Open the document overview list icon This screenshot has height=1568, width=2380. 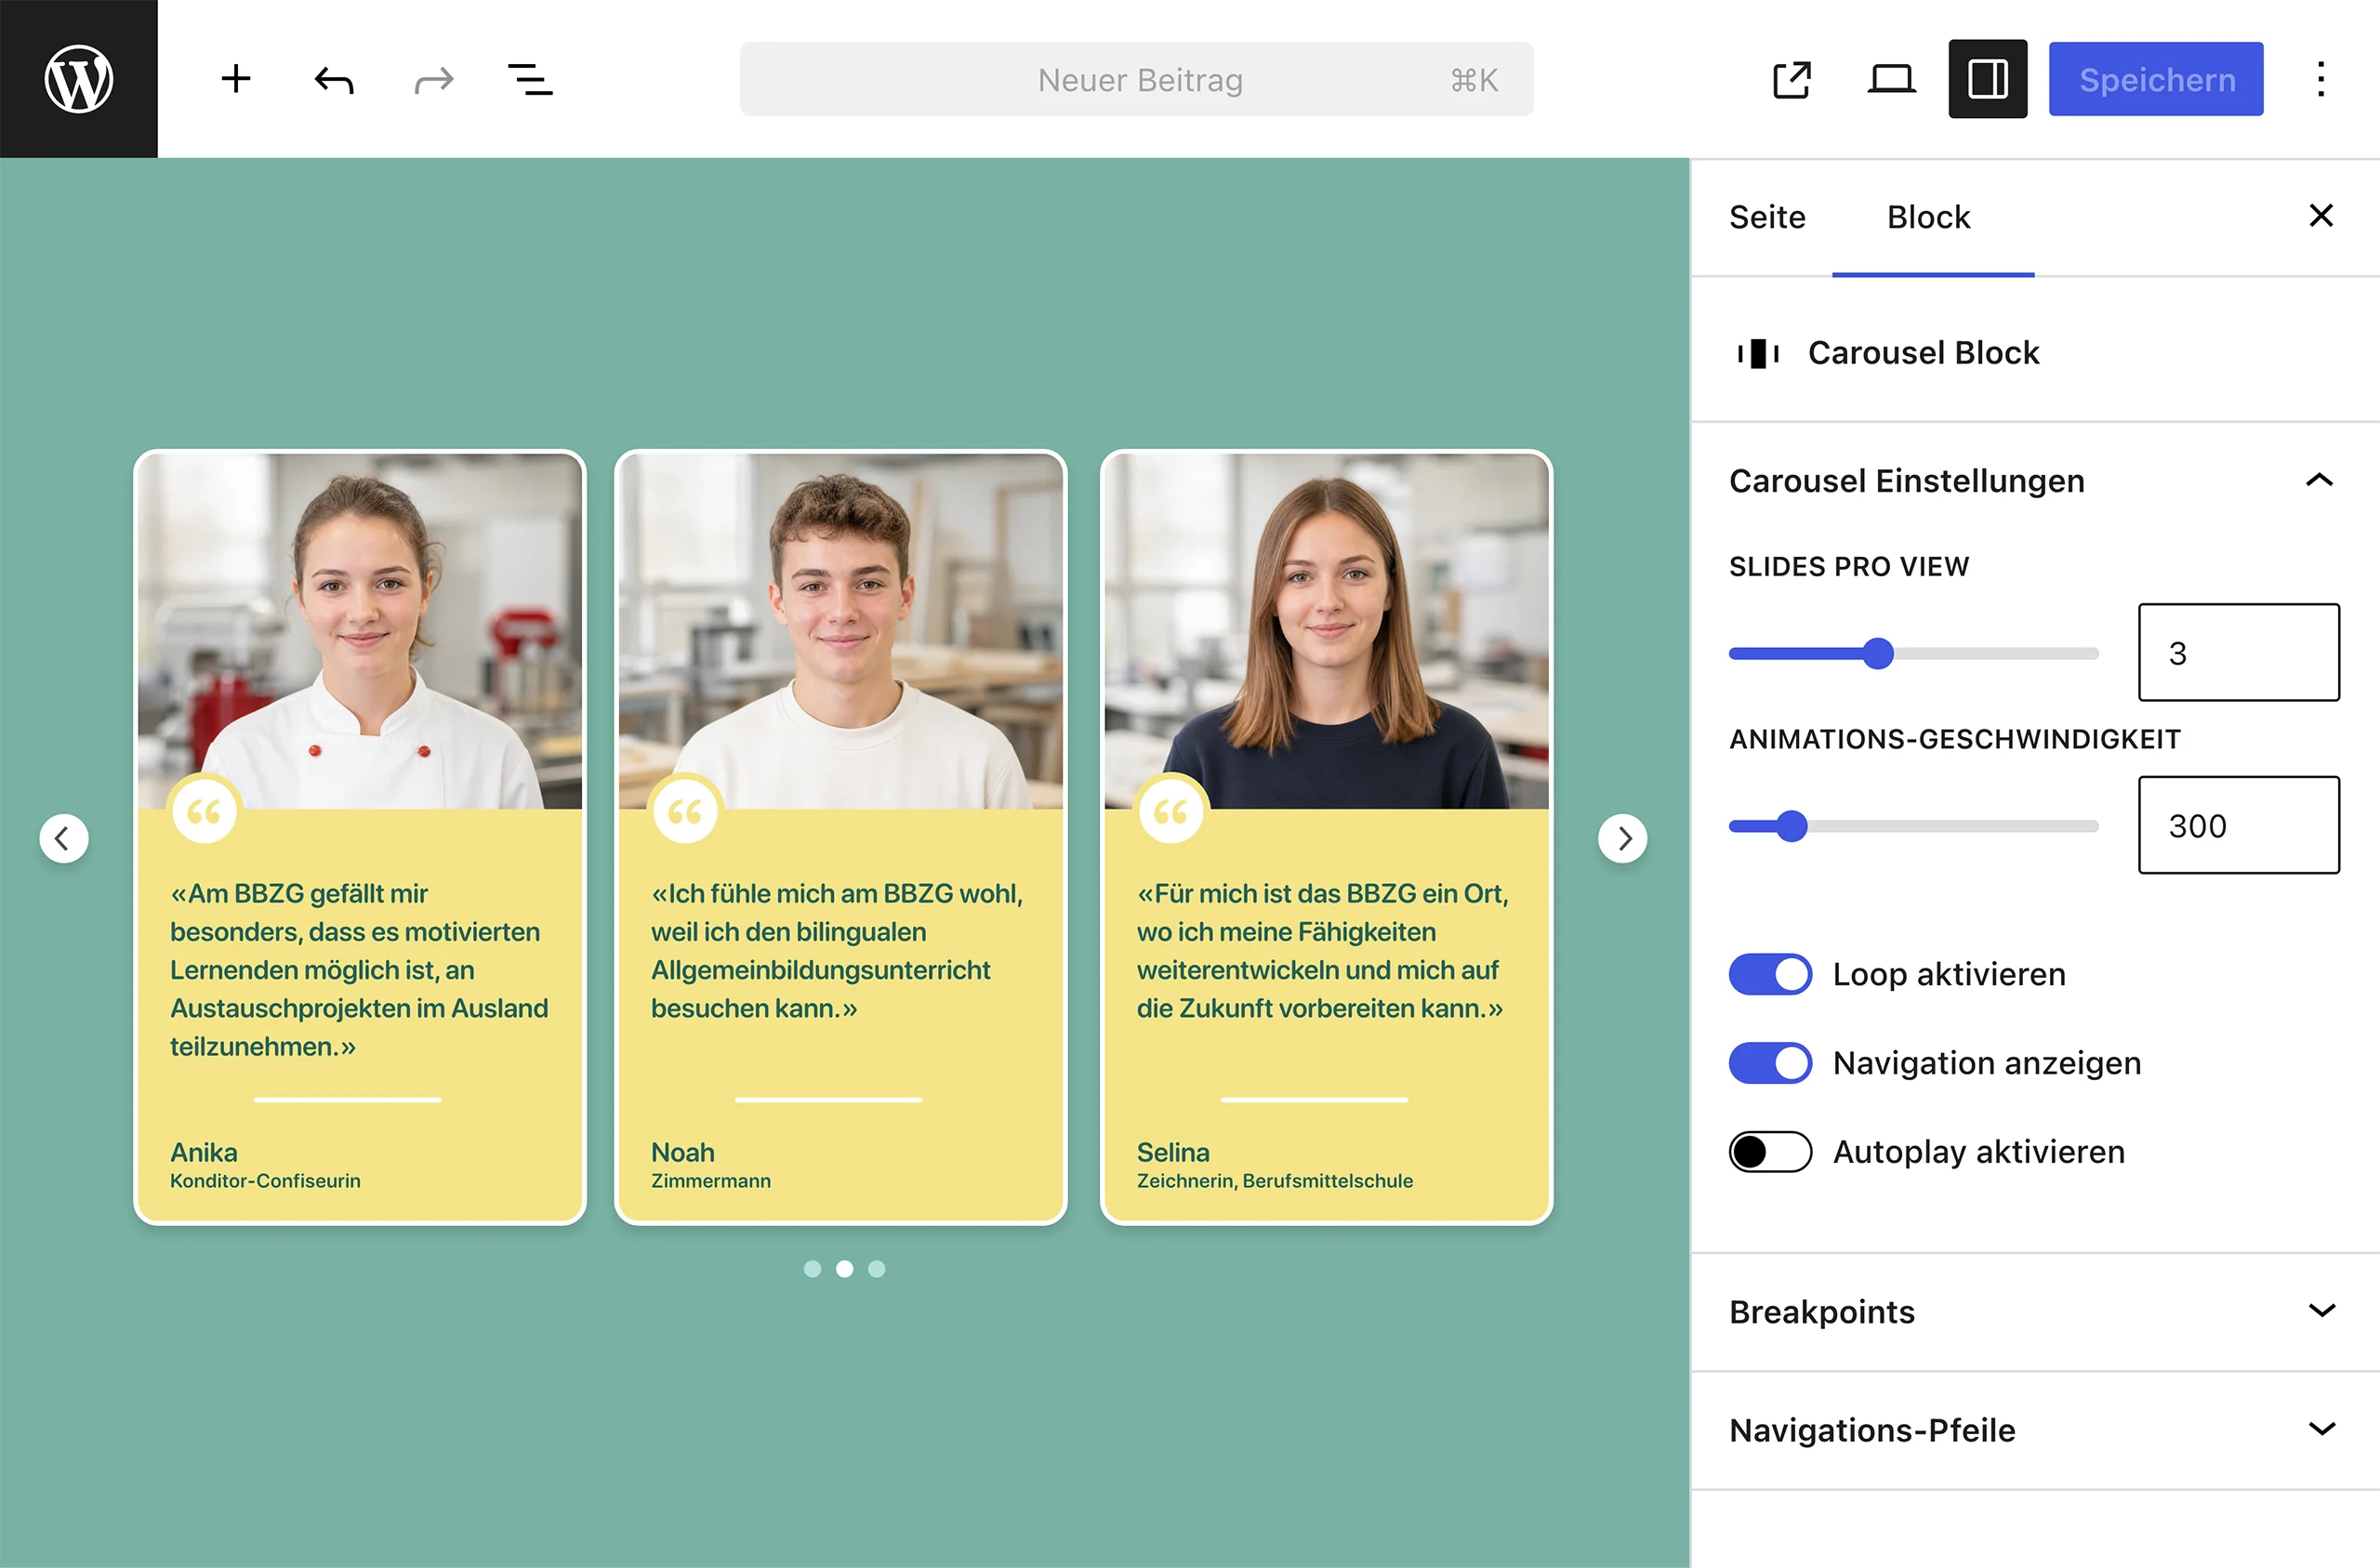pyautogui.click(x=530, y=79)
